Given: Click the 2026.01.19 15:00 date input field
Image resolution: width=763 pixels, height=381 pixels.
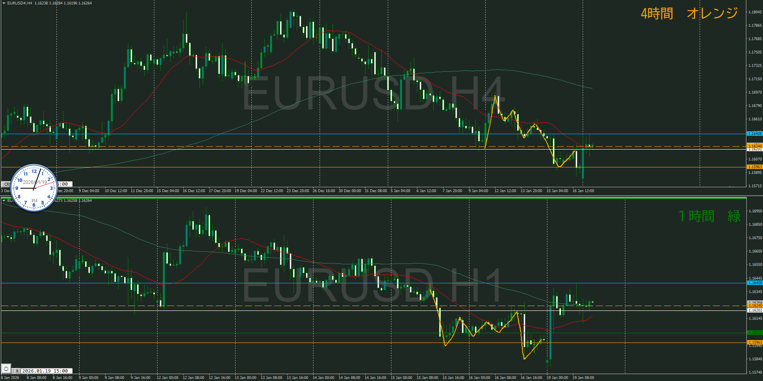Looking at the screenshot, I should pyautogui.click(x=47, y=371).
